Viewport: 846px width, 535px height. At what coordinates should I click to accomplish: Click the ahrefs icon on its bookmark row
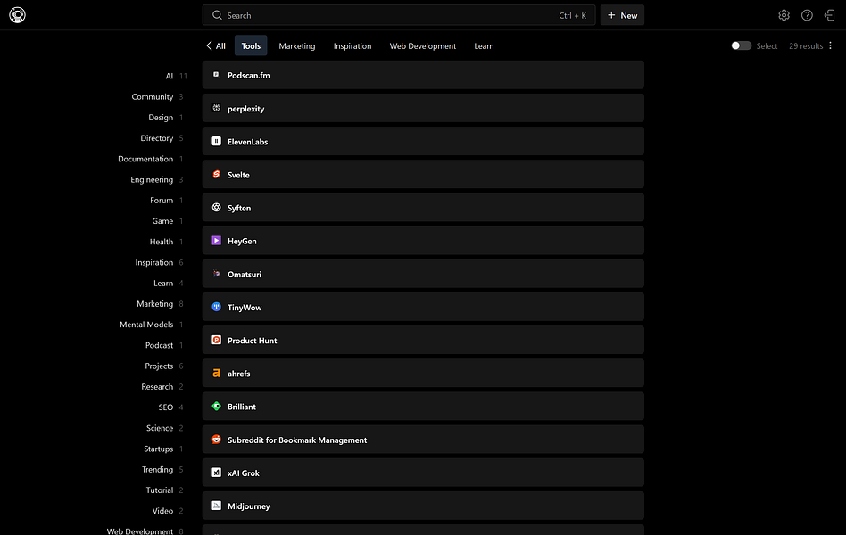(x=215, y=373)
